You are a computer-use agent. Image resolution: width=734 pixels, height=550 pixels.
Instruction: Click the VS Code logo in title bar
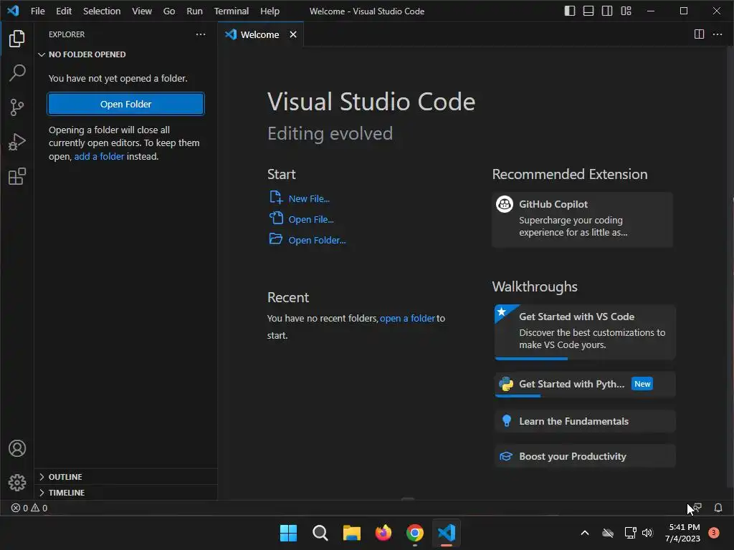(13, 10)
